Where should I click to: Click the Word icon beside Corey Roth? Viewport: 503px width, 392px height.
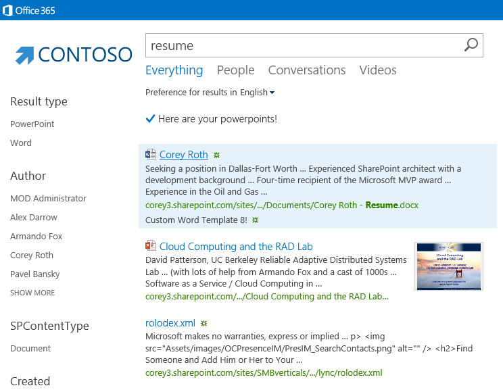pyautogui.click(x=151, y=155)
